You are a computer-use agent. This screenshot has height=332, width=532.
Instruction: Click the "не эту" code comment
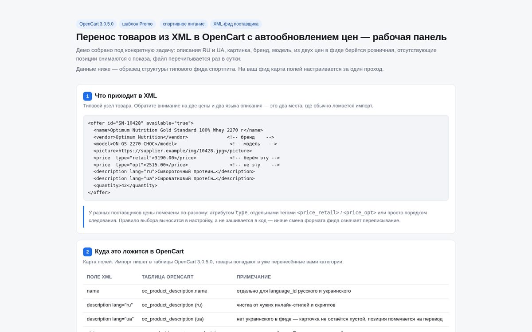click(254, 165)
